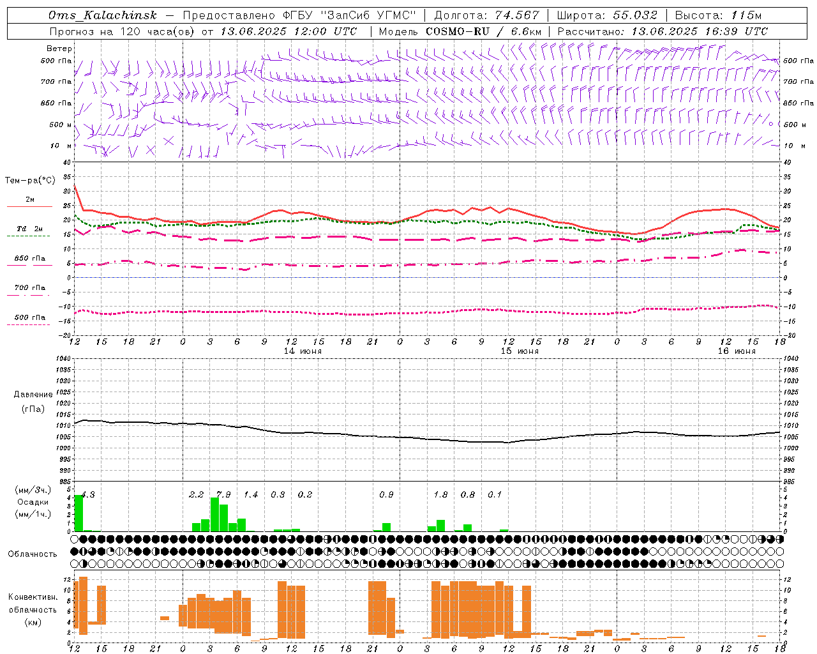
Task: Click the 'Облачность' cloud cover label
Action: click(33, 554)
